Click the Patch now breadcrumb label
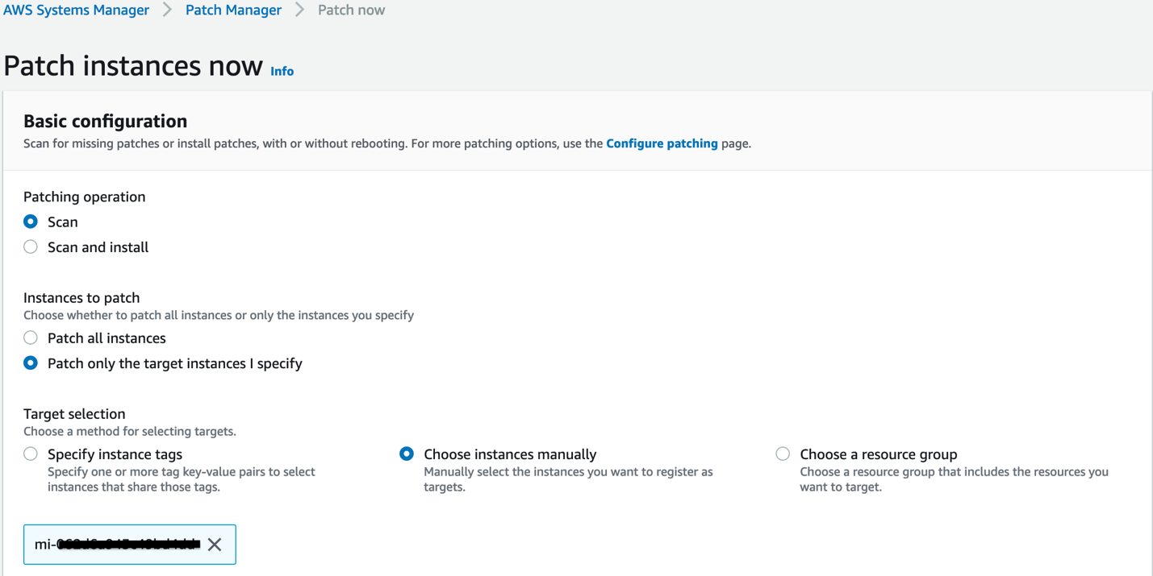The height and width of the screenshot is (576, 1153). [x=351, y=10]
